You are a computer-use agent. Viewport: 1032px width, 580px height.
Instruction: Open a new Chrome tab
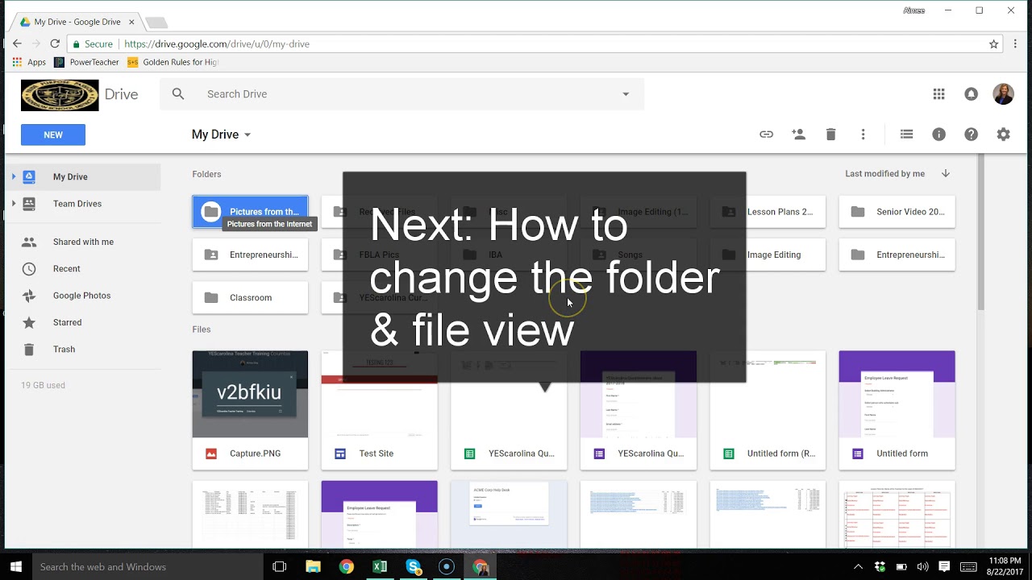(x=156, y=23)
